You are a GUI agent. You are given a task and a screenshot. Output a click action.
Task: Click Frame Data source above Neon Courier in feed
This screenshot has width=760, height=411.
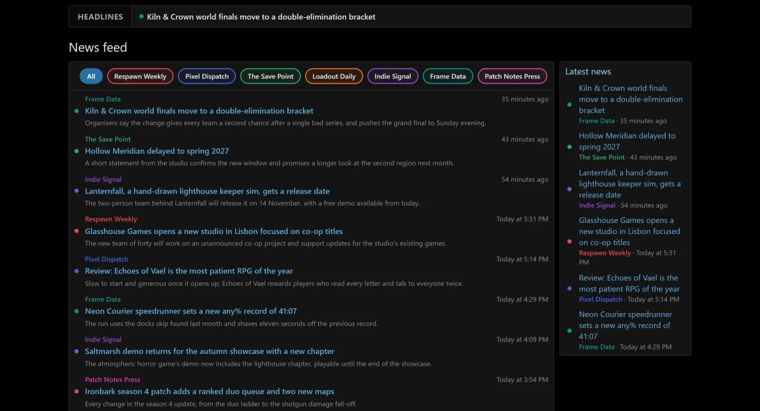[103, 299]
